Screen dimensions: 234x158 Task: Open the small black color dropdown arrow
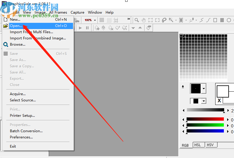pyautogui.click(x=204, y=101)
